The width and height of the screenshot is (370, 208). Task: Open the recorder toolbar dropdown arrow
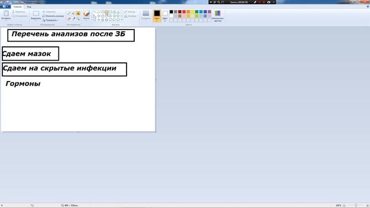(210, 2)
